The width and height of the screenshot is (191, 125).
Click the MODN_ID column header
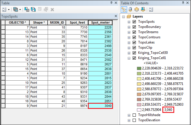(x=57, y=22)
